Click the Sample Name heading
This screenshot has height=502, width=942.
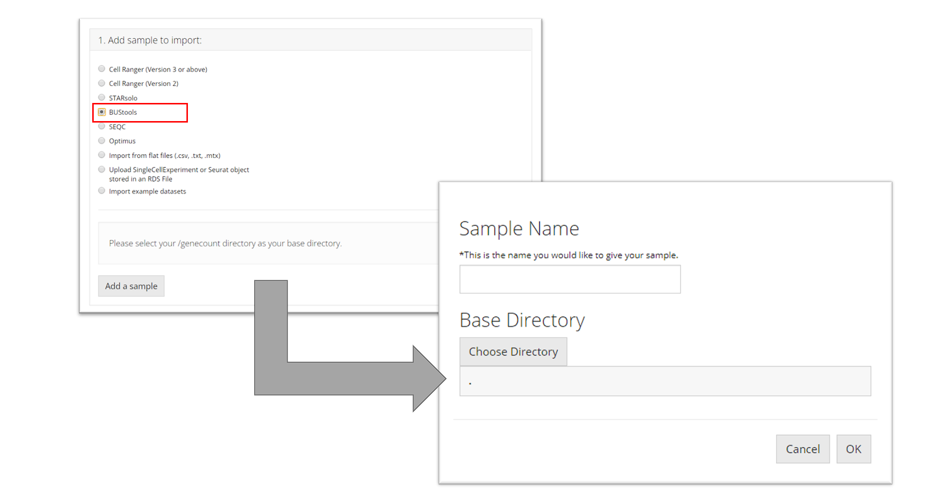click(x=519, y=229)
